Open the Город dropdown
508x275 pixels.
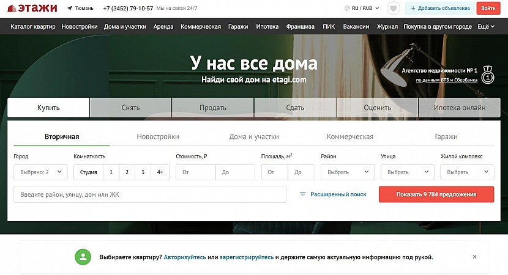40,172
